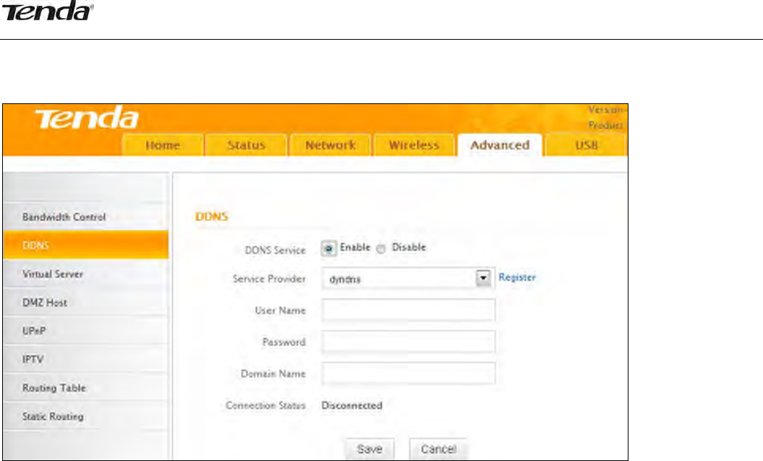The image size is (763, 461).
Task: Open UPnP settings
Action: click(85, 331)
